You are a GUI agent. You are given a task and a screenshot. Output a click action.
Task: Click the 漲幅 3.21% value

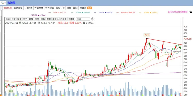click(75, 23)
